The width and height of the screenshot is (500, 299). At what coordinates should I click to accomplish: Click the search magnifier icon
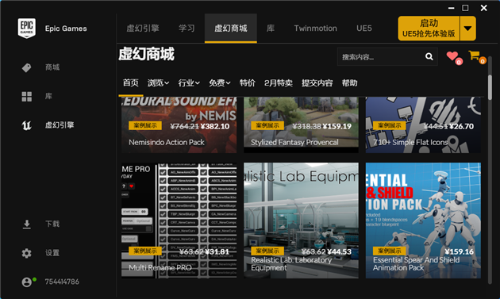[429, 57]
